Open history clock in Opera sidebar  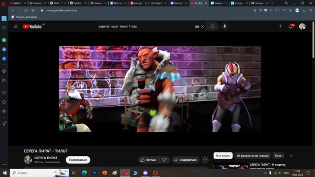point(4,102)
